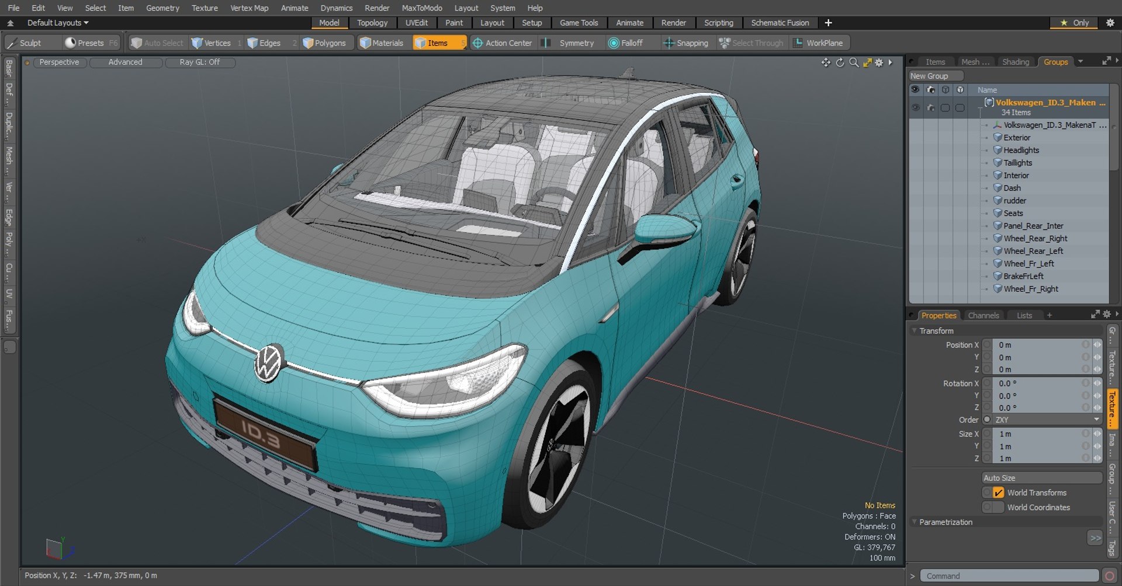Image resolution: width=1122 pixels, height=586 pixels.
Task: Open the Default Layouts dropdown
Action: coord(58,23)
